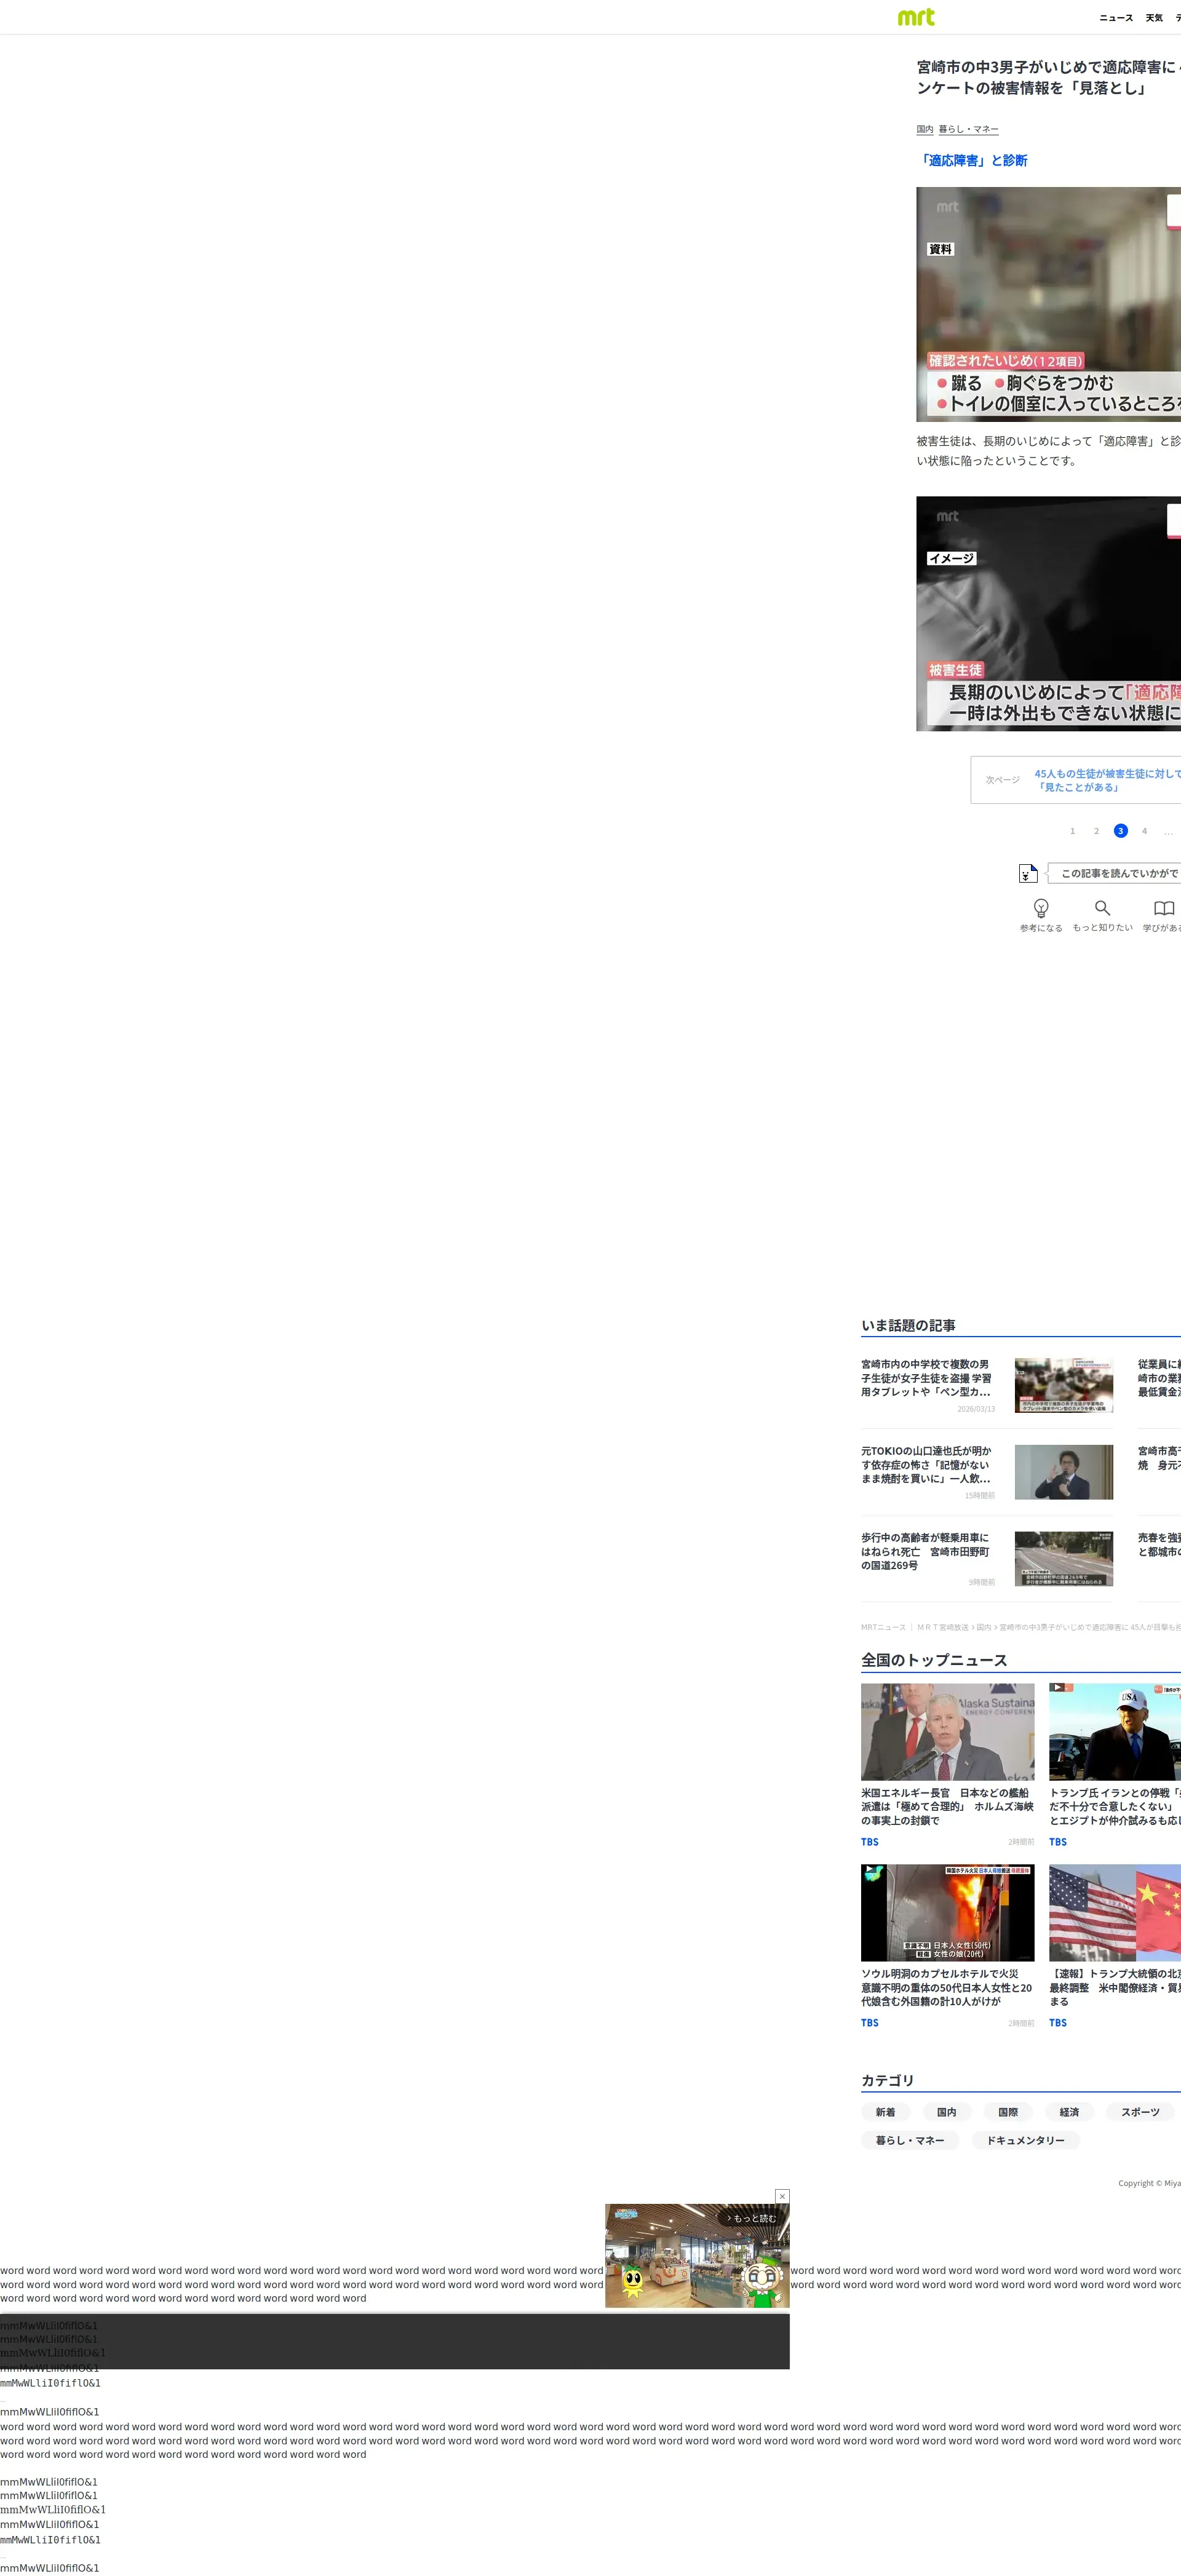This screenshot has width=1181, height=2576.
Task: Click the lightbulb 参考になる reaction icon
Action: pyautogui.click(x=1040, y=908)
